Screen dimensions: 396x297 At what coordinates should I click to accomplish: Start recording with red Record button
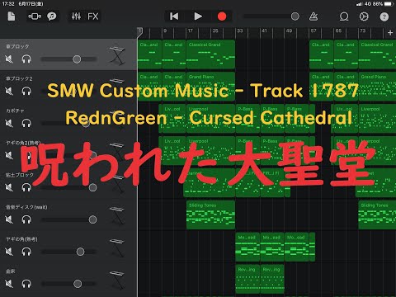point(222,16)
